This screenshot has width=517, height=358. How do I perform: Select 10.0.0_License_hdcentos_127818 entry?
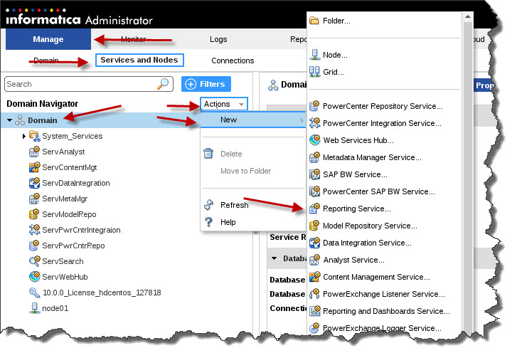102,293
